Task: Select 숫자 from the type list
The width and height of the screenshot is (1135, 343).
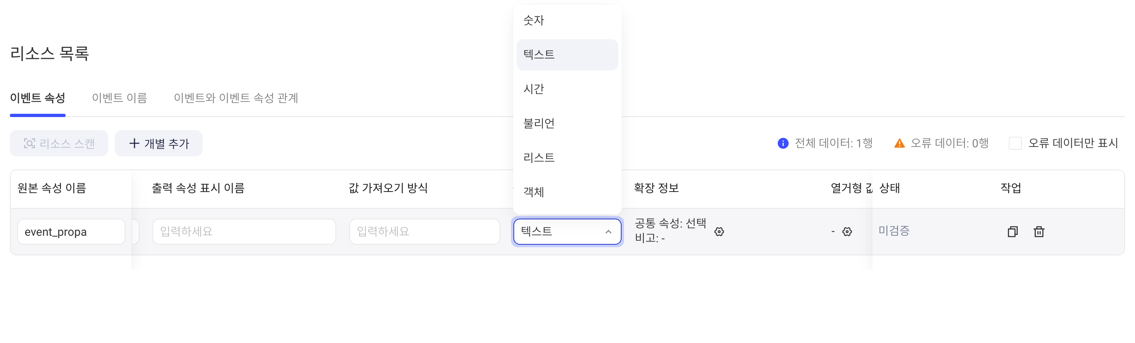Action: click(567, 20)
